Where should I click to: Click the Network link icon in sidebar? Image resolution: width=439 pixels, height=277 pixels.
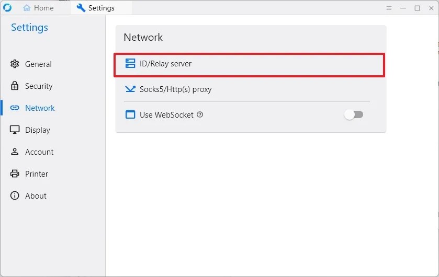(15, 108)
